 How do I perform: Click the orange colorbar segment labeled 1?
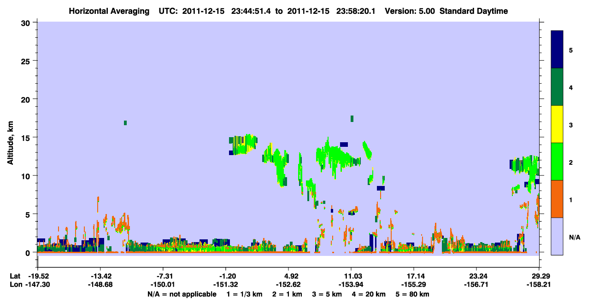click(x=557, y=199)
